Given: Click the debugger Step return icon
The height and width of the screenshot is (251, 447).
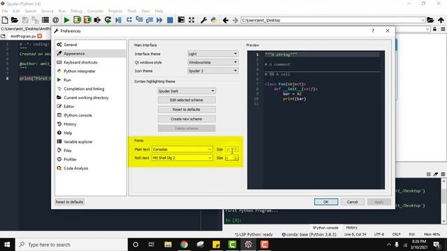Looking at the screenshot, I should tap(149, 20).
